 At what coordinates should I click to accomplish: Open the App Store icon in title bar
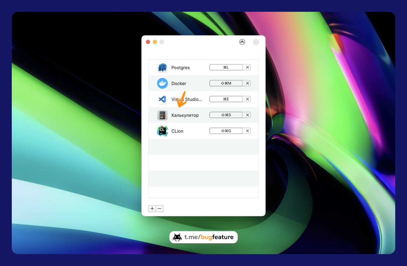(242, 42)
